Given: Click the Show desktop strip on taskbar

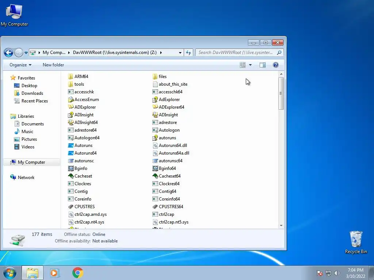Looking at the screenshot, I should click(x=371, y=273).
